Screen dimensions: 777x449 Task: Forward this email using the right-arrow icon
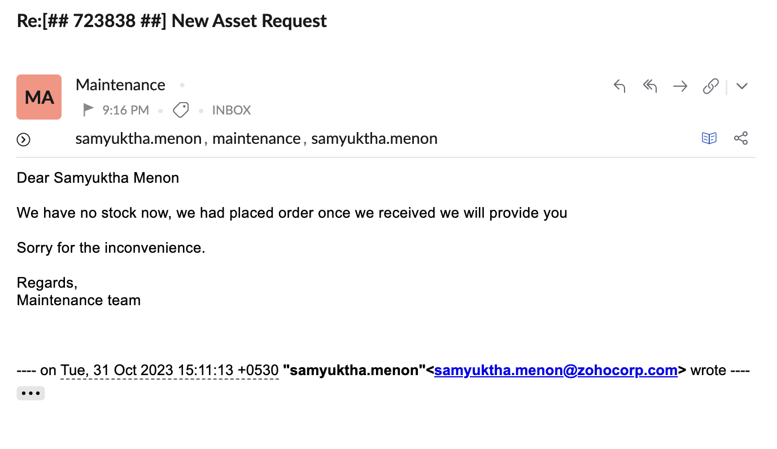pyautogui.click(x=680, y=86)
